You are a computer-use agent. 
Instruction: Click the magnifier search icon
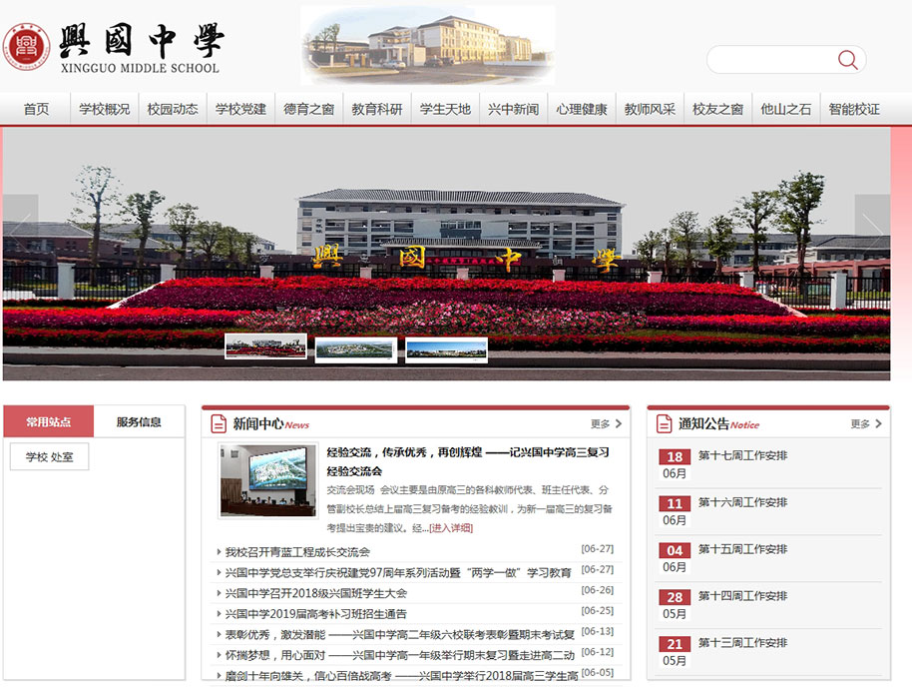pos(847,60)
